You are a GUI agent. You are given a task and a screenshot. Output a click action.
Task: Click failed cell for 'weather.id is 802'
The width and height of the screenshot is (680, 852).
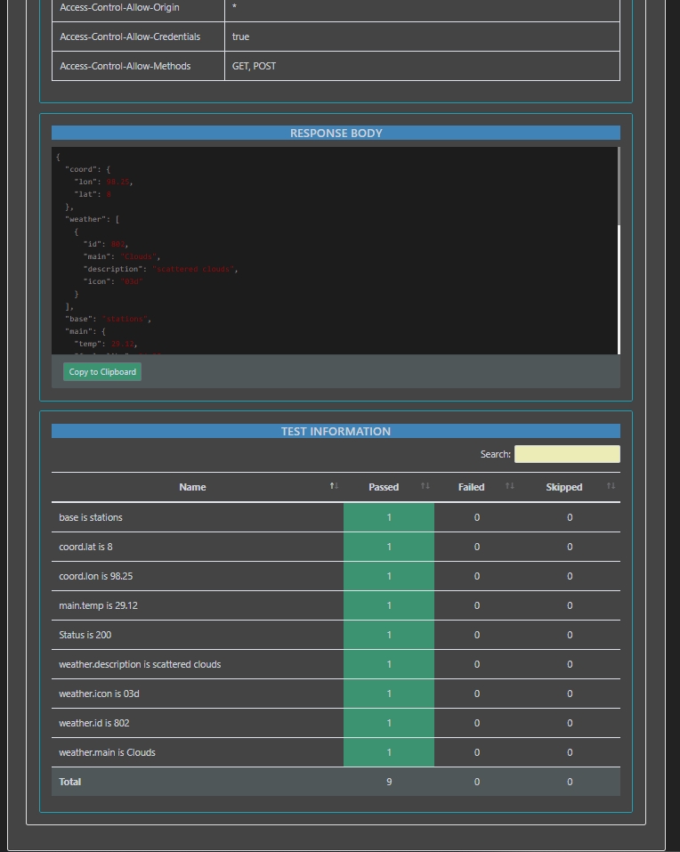pos(477,723)
